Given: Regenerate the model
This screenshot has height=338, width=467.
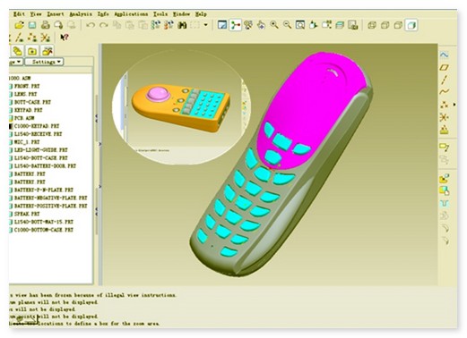Looking at the screenshot, I should click(x=156, y=25).
